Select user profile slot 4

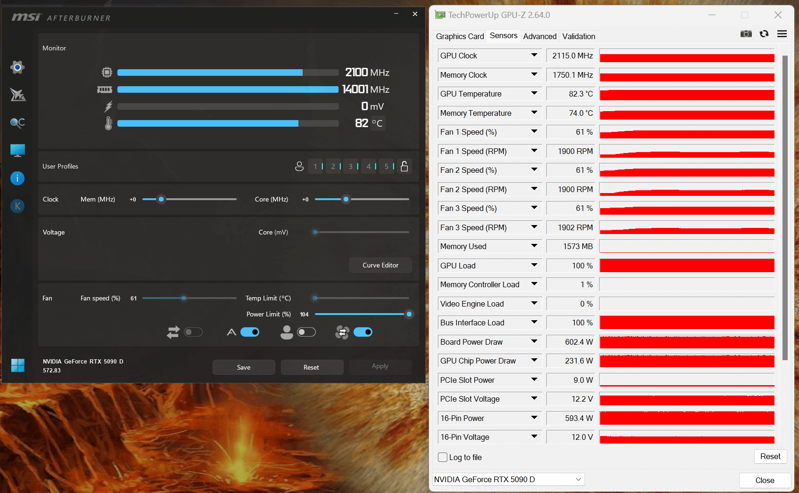pyautogui.click(x=369, y=166)
